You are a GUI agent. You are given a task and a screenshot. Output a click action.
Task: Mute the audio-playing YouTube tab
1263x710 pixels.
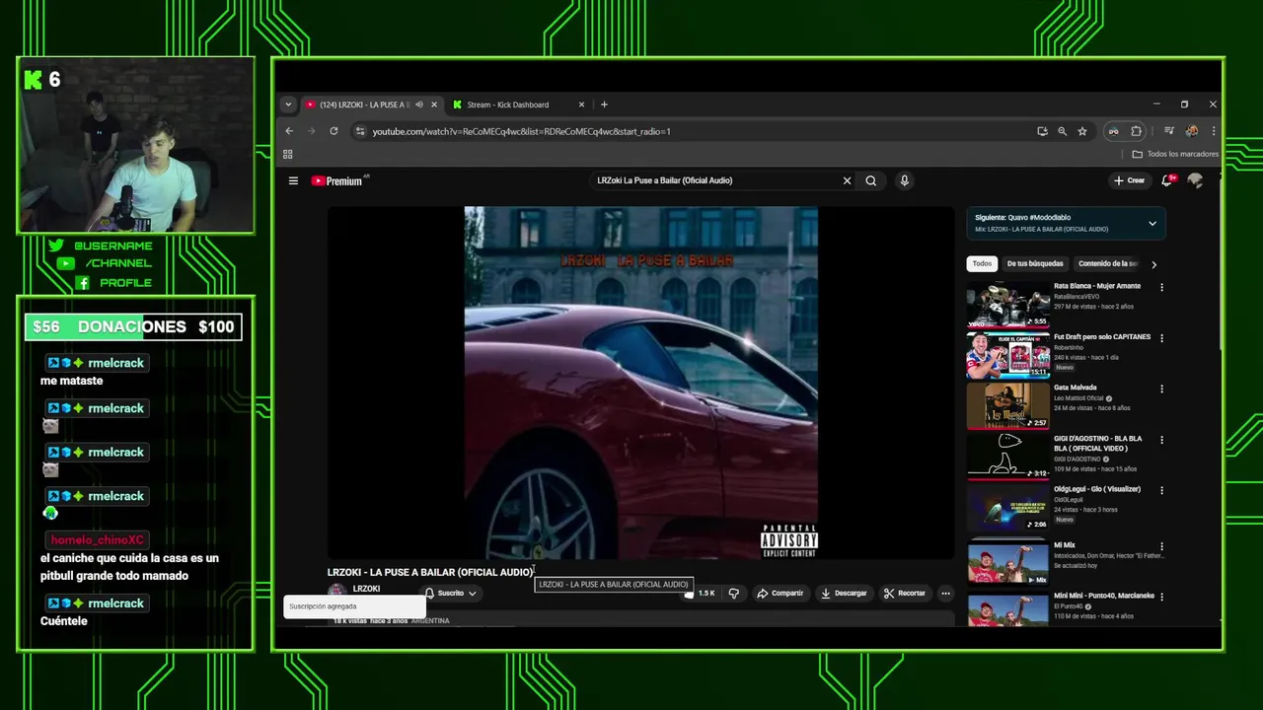click(419, 105)
